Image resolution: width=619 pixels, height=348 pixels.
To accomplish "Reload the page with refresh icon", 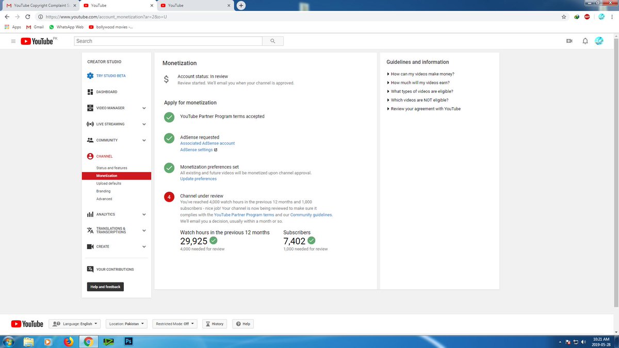I will 27,17.
